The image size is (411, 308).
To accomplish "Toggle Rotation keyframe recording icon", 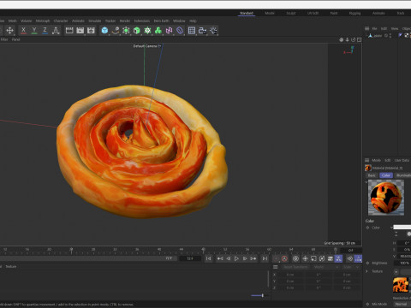I will pos(322,258).
